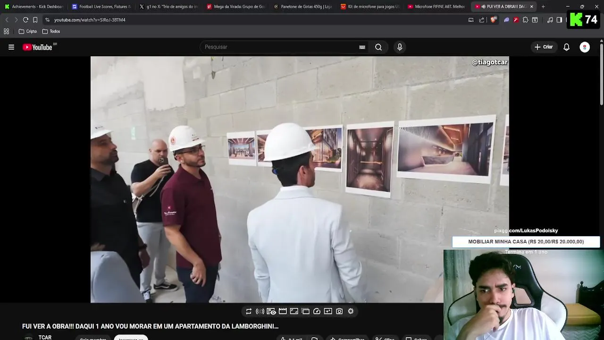Image resolution: width=604 pixels, height=340 pixels.
Task: Switch to Mega da Virada tab
Action: pos(236,7)
